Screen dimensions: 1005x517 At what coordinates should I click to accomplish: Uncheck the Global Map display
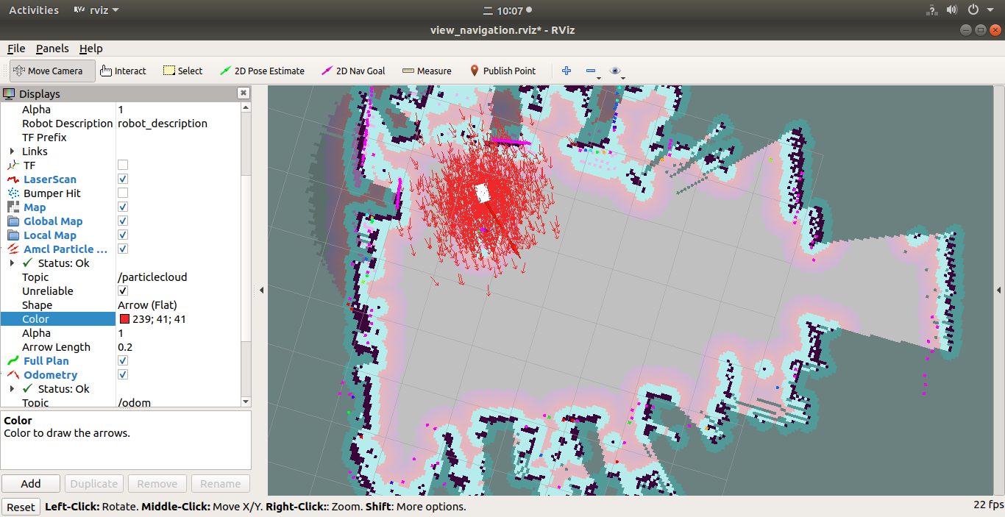pyautogui.click(x=123, y=221)
